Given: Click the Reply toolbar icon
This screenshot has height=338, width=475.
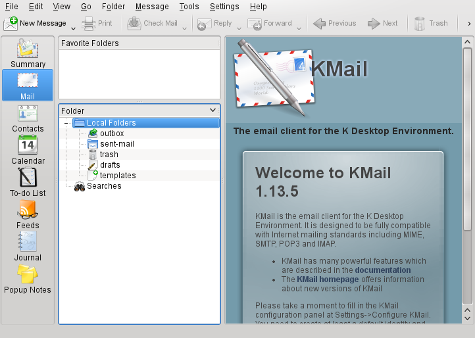Looking at the screenshot, I should coord(204,24).
